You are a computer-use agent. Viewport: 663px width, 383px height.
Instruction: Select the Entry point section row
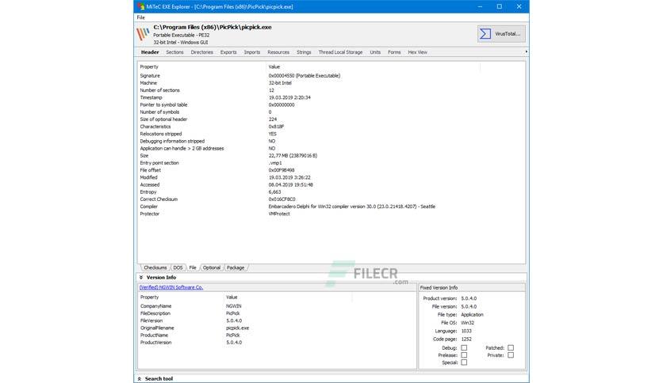(x=331, y=163)
